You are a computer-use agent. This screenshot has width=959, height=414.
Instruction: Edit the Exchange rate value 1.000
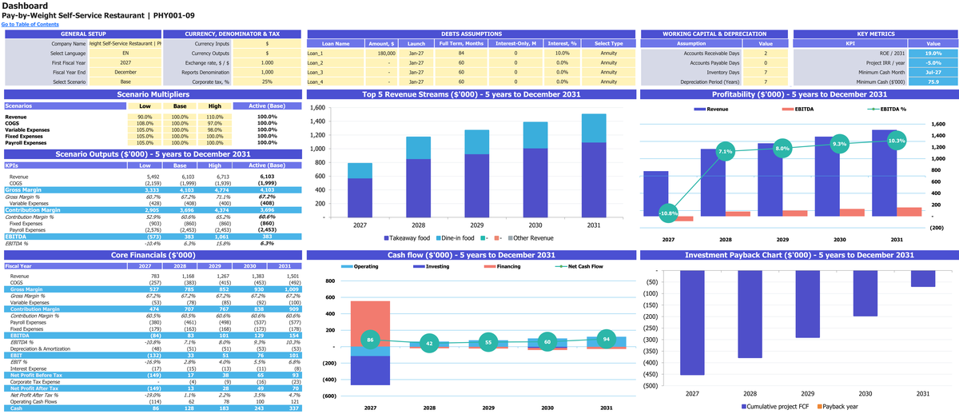pyautogui.click(x=267, y=62)
